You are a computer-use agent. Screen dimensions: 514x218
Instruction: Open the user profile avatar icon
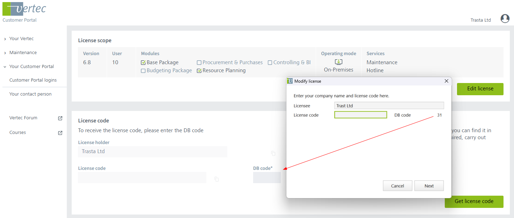click(x=505, y=19)
